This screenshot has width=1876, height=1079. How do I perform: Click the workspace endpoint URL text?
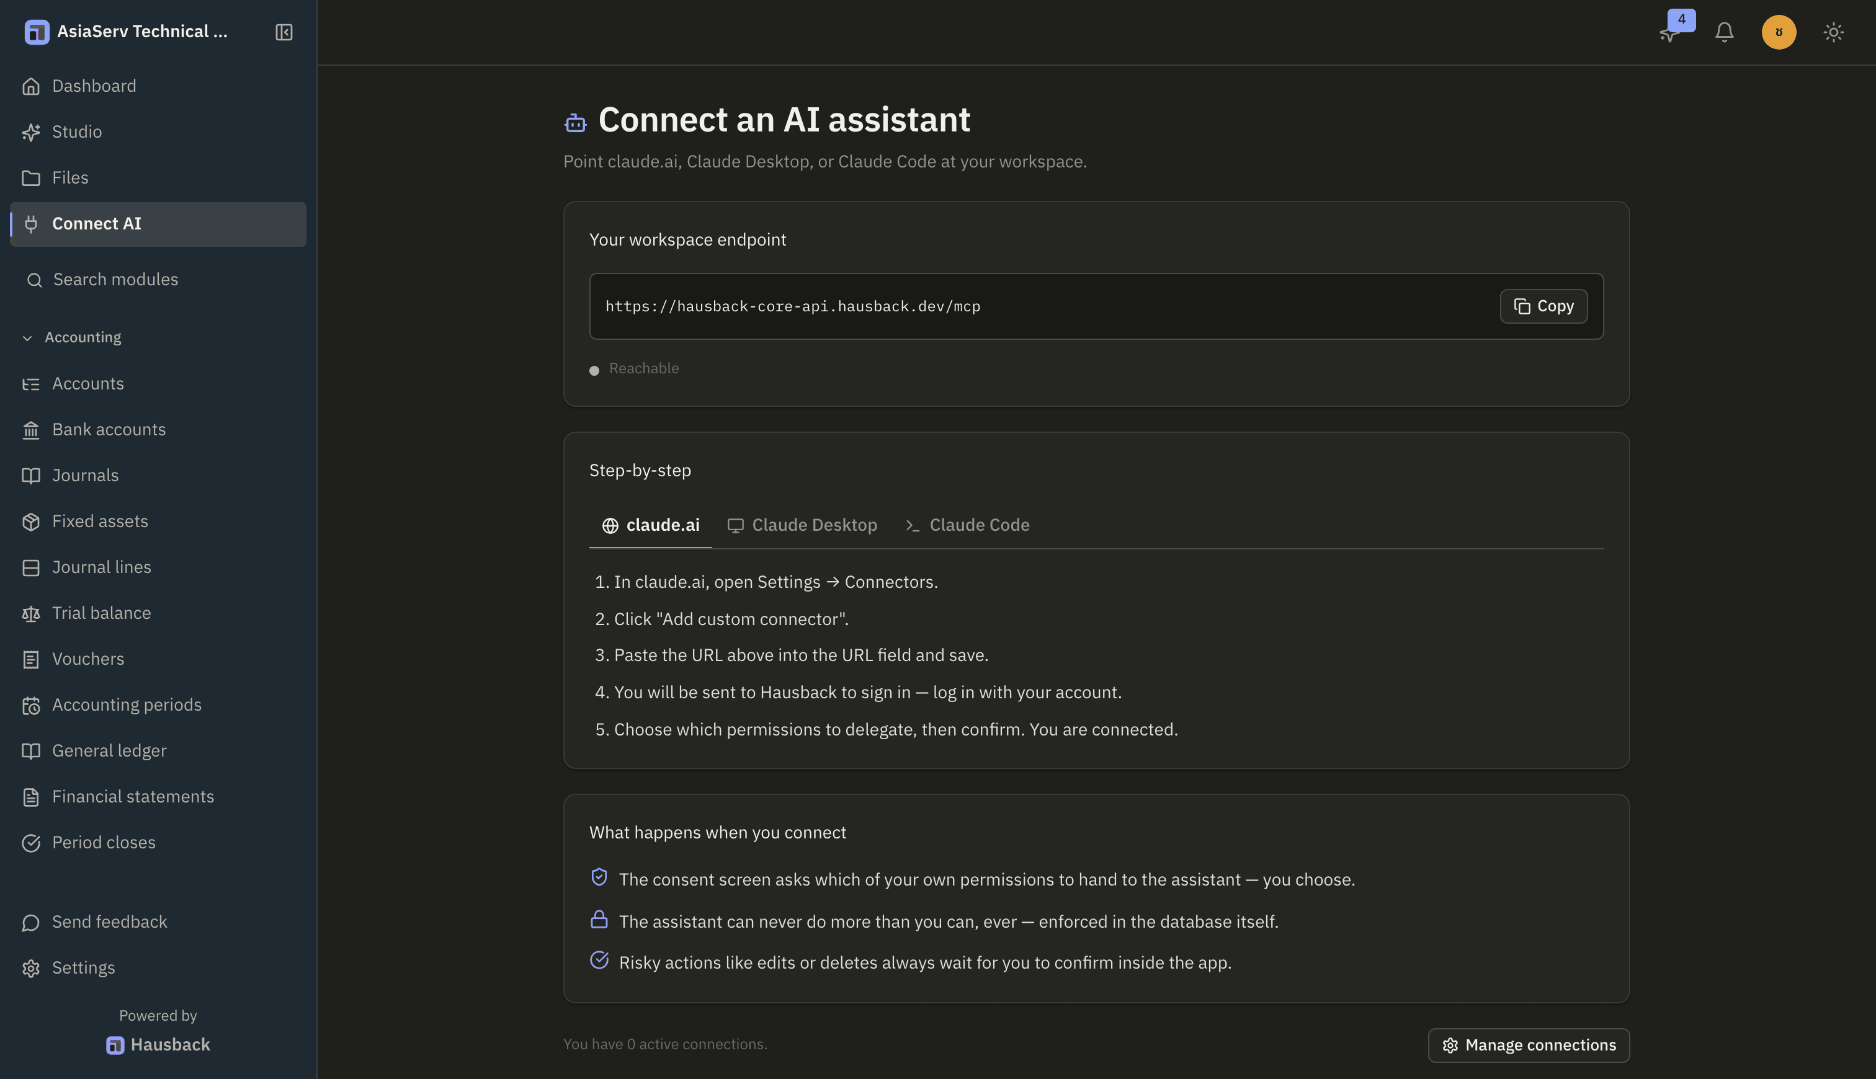click(x=792, y=307)
